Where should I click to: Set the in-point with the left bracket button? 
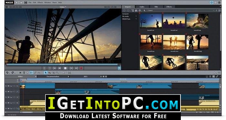pos(45,68)
